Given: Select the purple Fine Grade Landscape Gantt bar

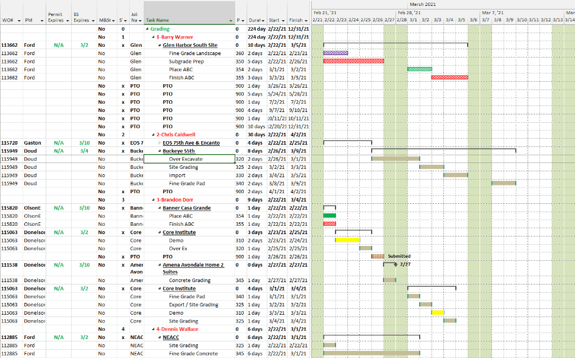Looking at the screenshot, I should (x=336, y=53).
